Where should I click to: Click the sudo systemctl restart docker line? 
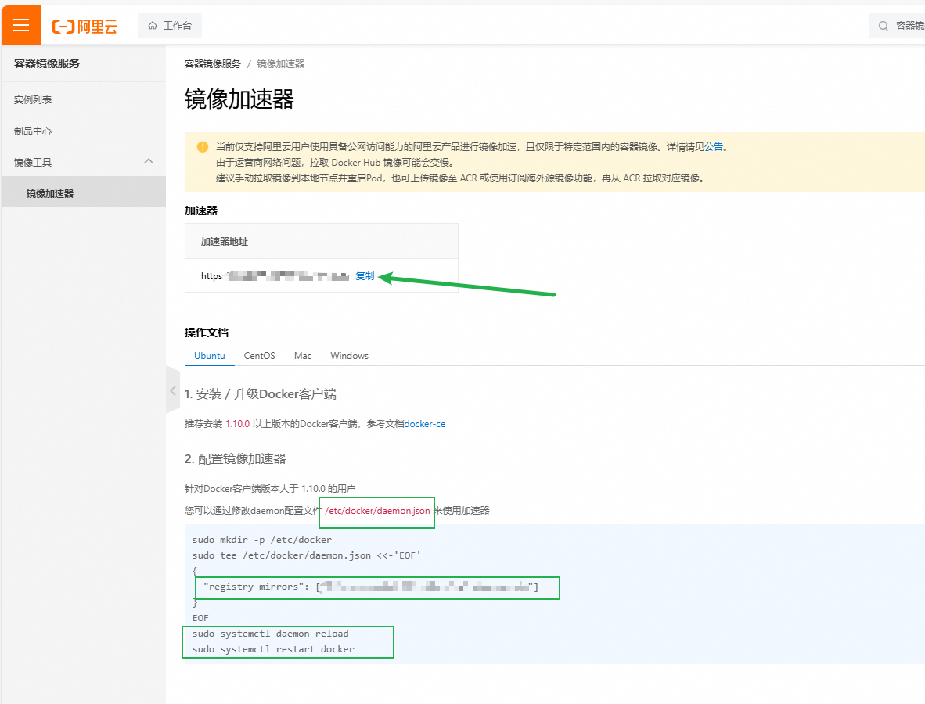tap(273, 649)
